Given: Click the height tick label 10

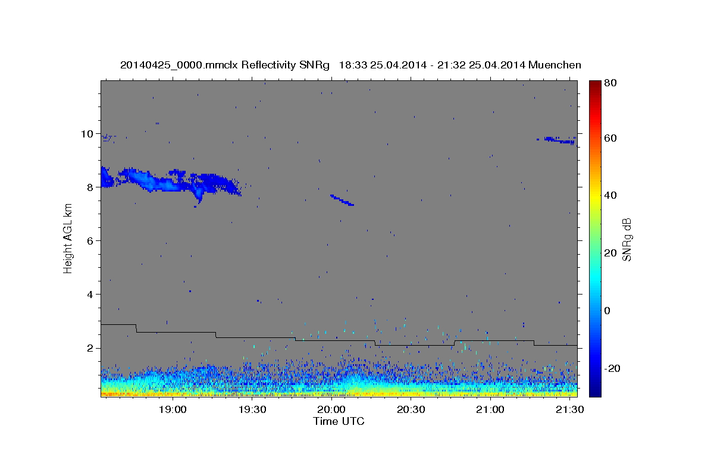Looking at the screenshot, I should pos(87,134).
